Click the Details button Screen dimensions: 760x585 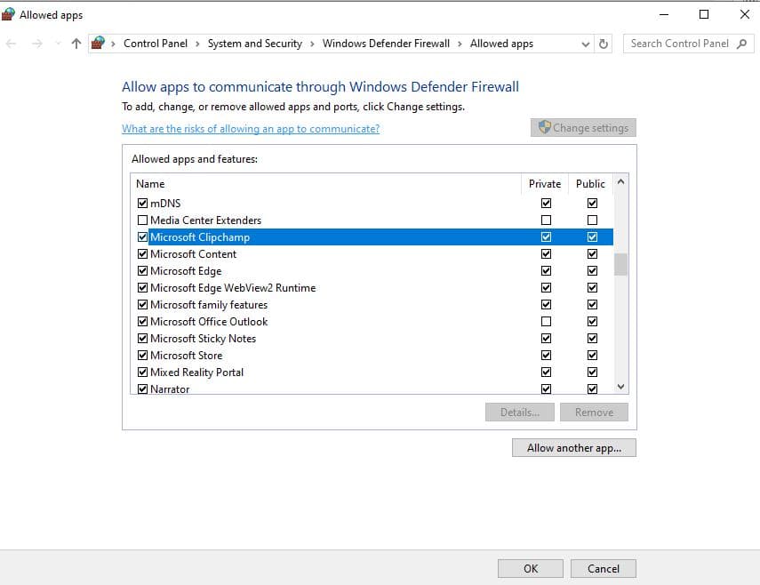coord(520,413)
